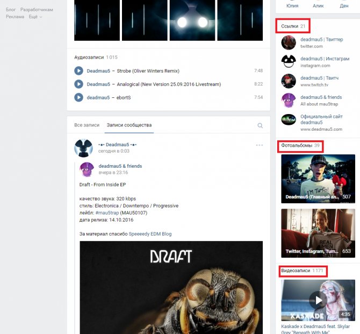Open •●• Deadmau5 •●• post author name
Screen dimensions: 360x334
tap(117, 145)
